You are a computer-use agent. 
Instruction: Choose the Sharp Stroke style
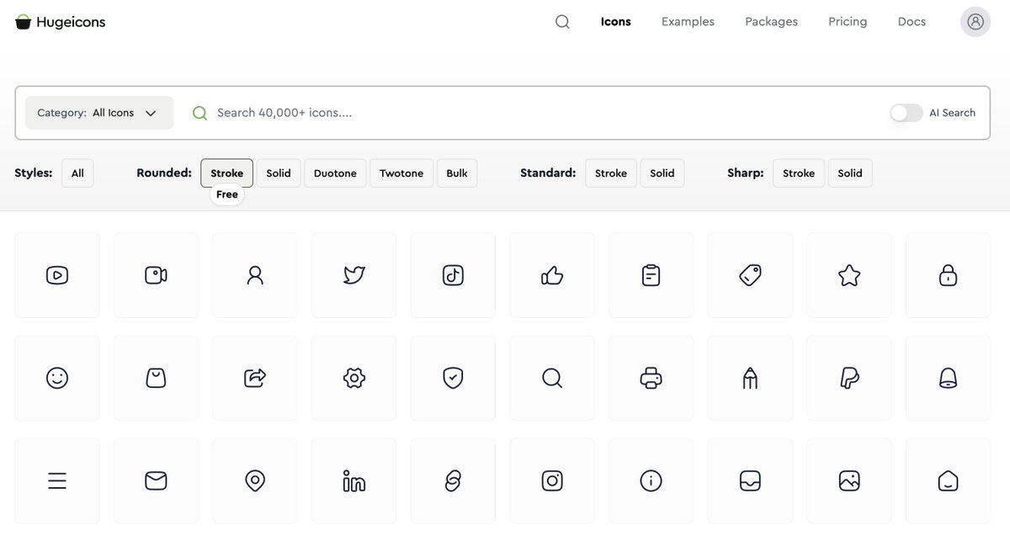[x=799, y=173]
